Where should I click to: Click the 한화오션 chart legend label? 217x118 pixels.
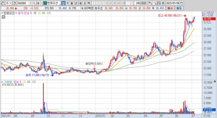(9, 13)
